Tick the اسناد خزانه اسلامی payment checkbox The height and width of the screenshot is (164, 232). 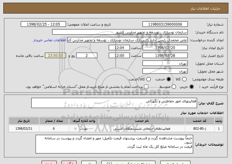click(146, 87)
